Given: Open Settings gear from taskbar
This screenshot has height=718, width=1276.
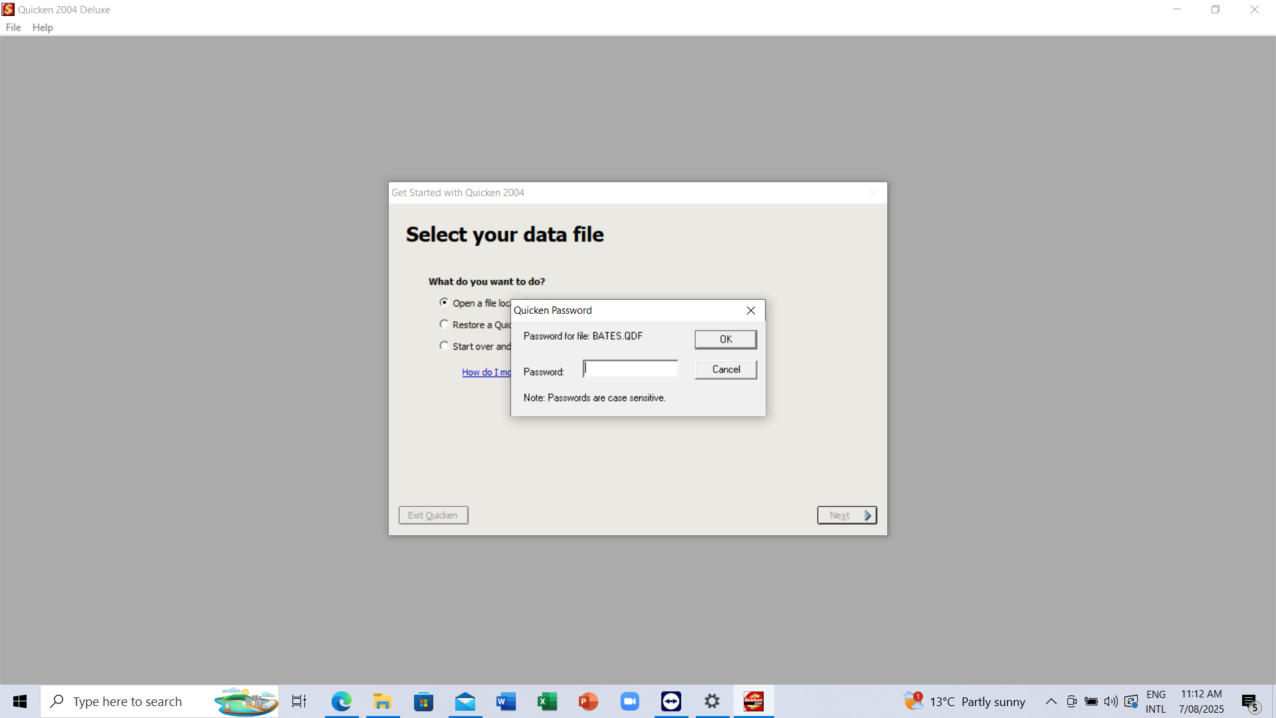Looking at the screenshot, I should click(x=712, y=701).
